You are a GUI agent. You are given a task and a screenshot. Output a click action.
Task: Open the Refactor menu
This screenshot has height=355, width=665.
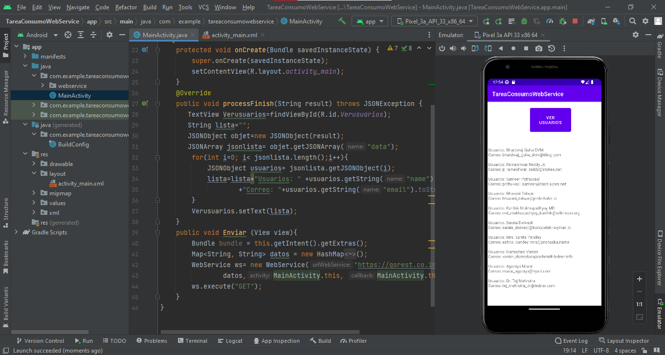coord(126,7)
